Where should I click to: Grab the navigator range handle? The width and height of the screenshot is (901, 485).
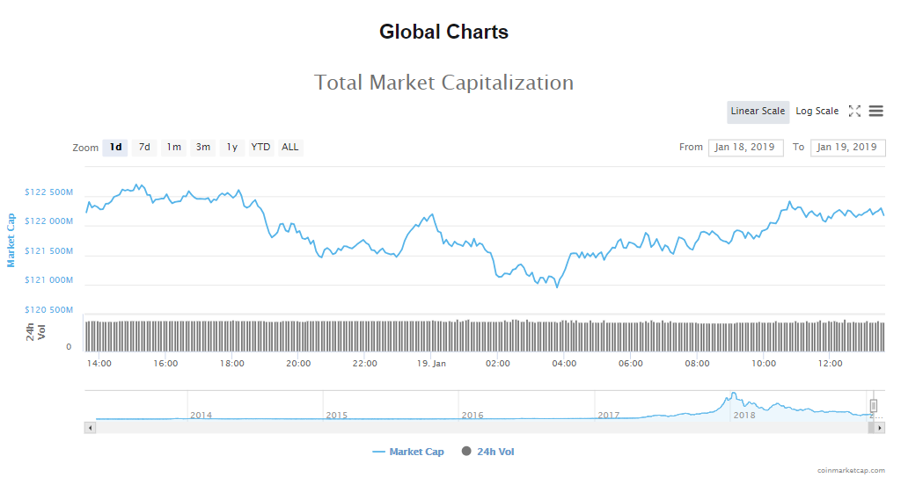pos(874,405)
